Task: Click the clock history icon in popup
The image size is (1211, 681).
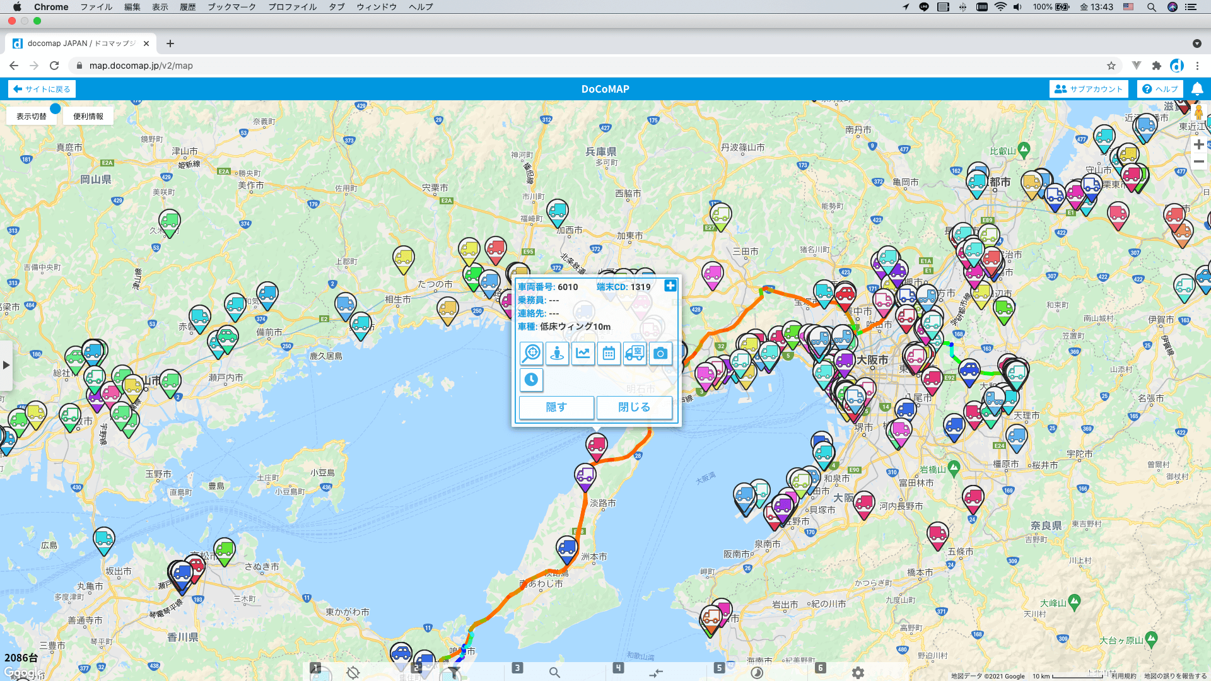Action: pyautogui.click(x=531, y=380)
